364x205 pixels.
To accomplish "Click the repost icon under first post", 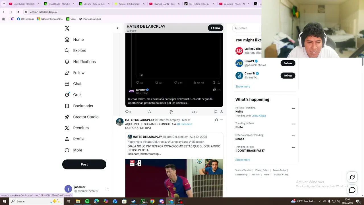I will click(149, 112).
